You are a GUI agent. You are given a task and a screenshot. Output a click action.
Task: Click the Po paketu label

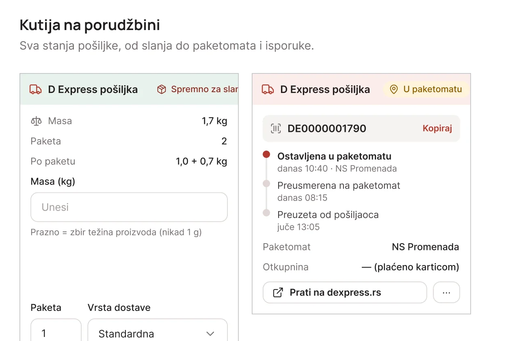pyautogui.click(x=53, y=162)
